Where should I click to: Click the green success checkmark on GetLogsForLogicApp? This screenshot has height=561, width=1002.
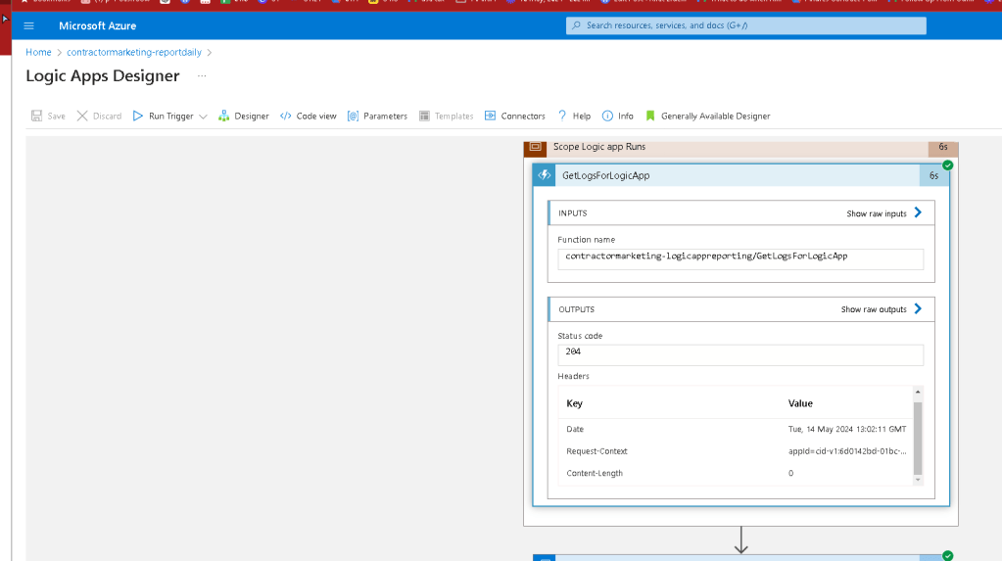point(948,165)
